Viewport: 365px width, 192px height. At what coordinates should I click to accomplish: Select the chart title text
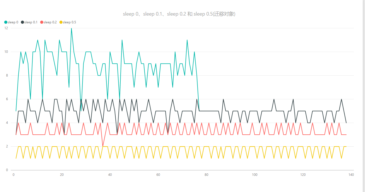[x=180, y=14]
